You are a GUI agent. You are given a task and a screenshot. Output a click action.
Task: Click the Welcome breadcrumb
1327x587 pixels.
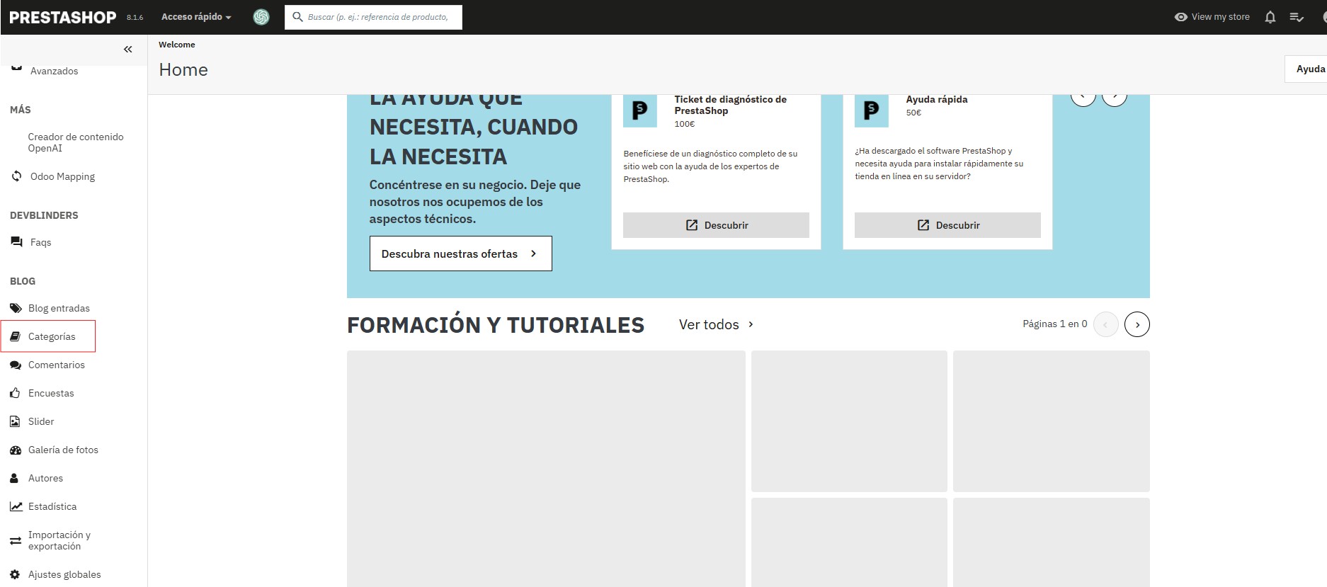(x=177, y=45)
